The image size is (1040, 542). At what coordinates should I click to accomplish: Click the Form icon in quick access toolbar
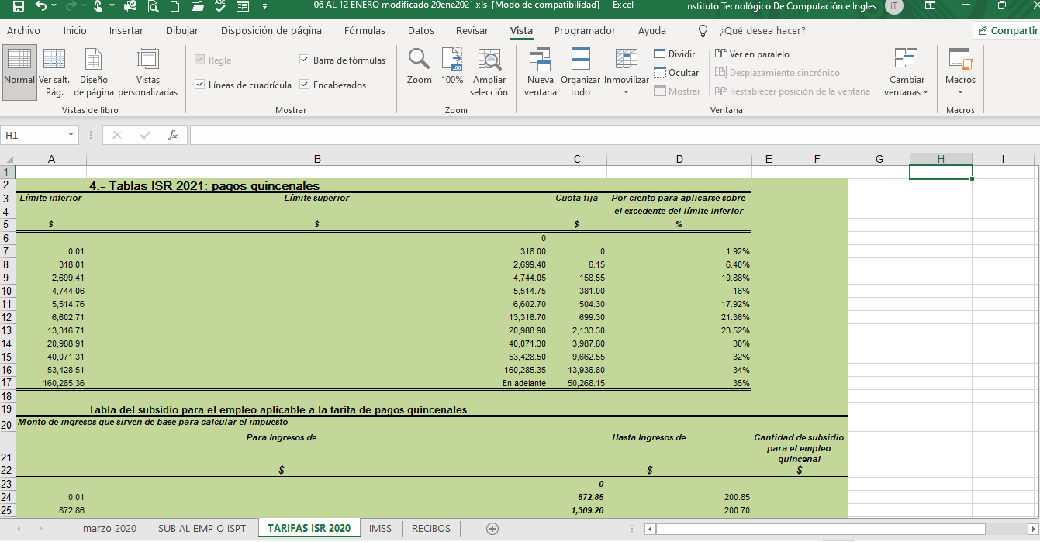[242, 7]
